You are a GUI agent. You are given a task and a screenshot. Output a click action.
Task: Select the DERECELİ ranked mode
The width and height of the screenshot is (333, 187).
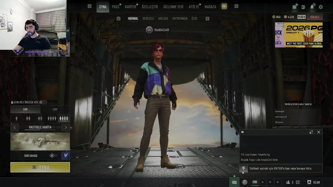click(148, 19)
